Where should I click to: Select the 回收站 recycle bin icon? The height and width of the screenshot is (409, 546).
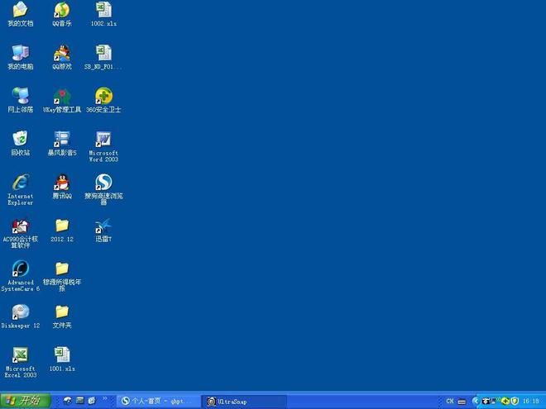[x=21, y=143]
